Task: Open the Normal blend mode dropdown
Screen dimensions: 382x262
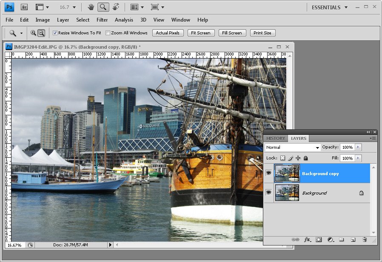Action: 293,148
